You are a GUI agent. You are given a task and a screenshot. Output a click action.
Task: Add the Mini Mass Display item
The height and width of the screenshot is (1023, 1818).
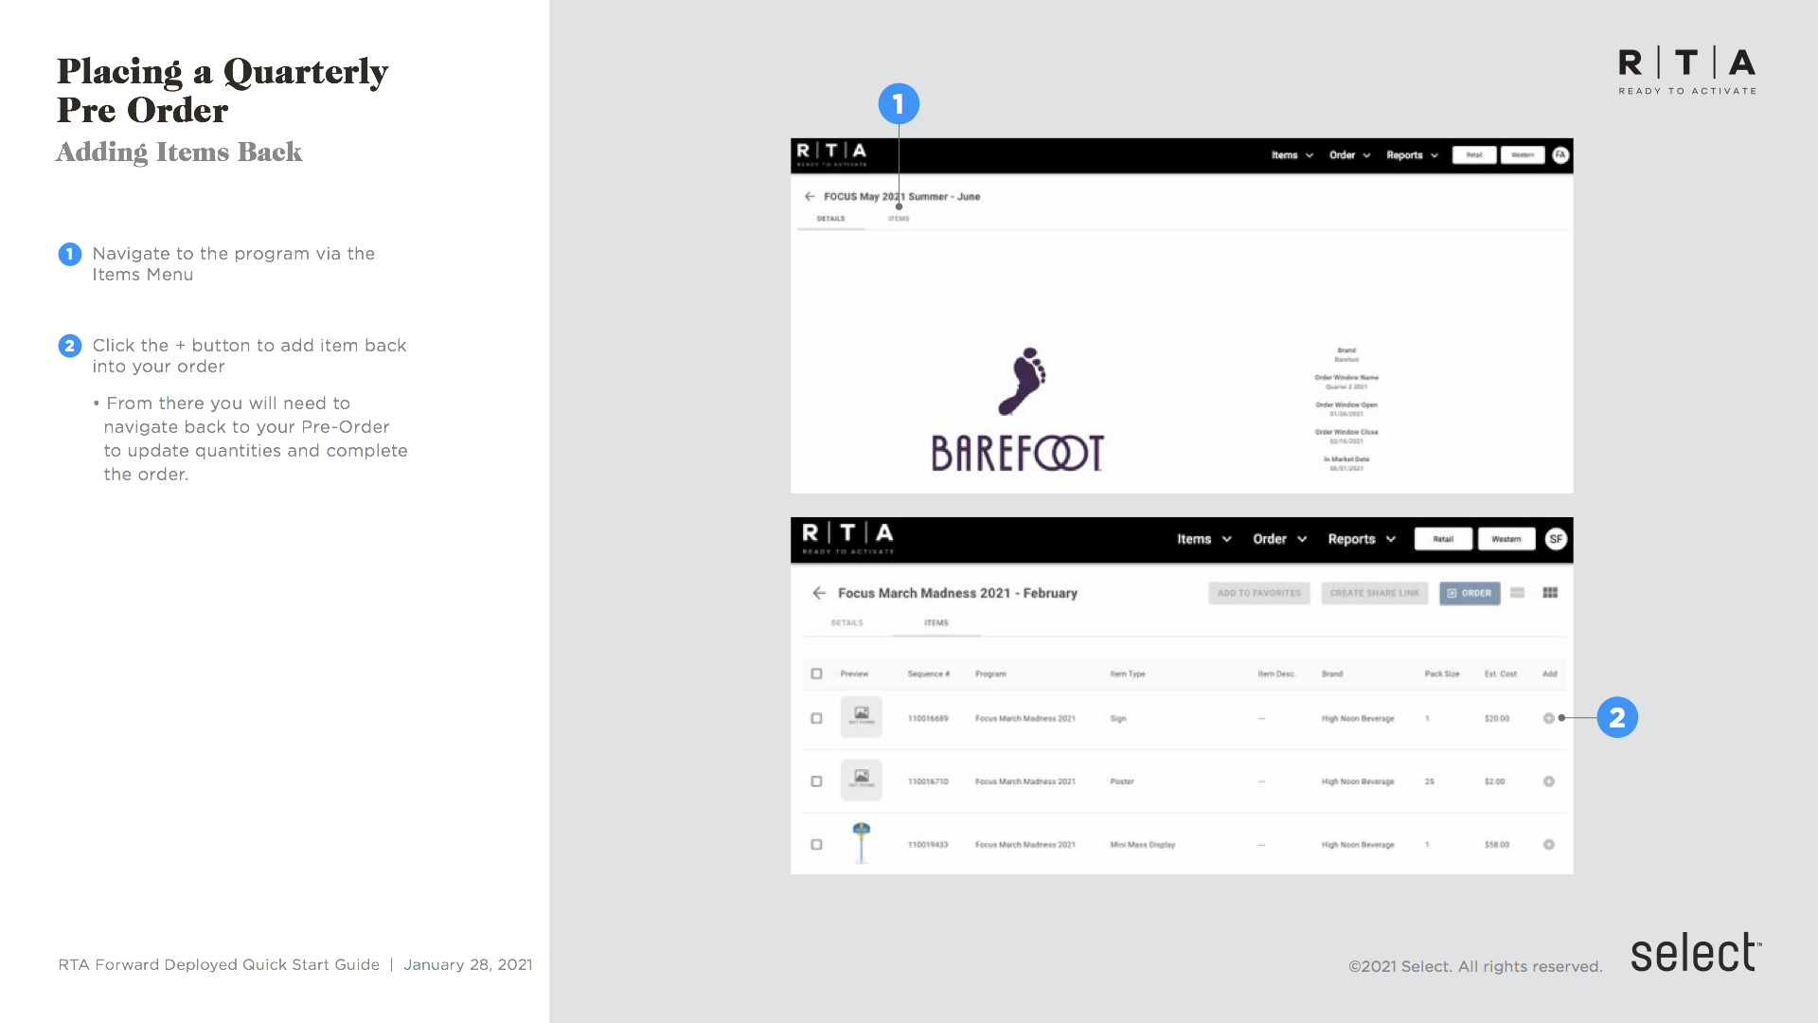pyautogui.click(x=1549, y=844)
